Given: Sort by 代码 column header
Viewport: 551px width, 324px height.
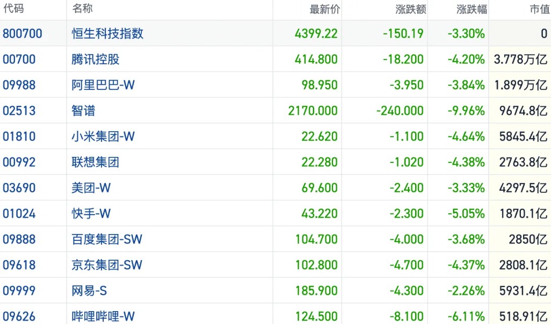Looking at the screenshot, I should point(14,9).
